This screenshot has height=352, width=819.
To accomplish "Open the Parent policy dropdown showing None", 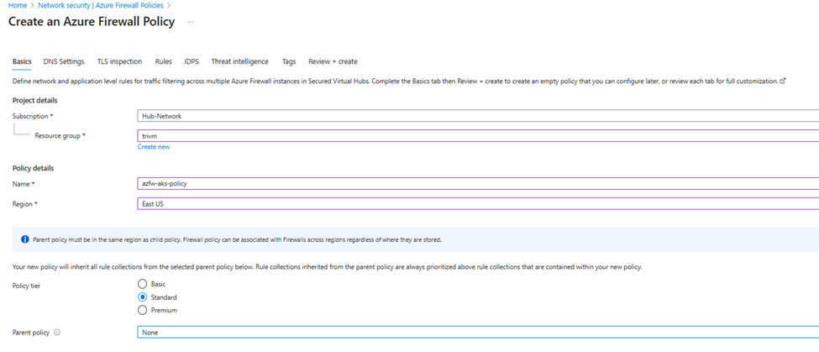I will pos(478,332).
